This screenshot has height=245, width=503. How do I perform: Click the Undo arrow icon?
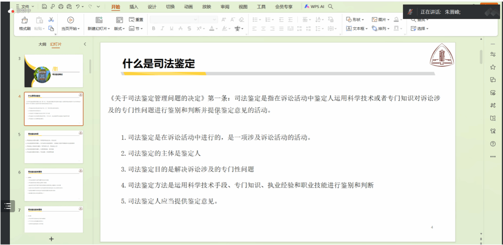pyautogui.click(x=78, y=7)
